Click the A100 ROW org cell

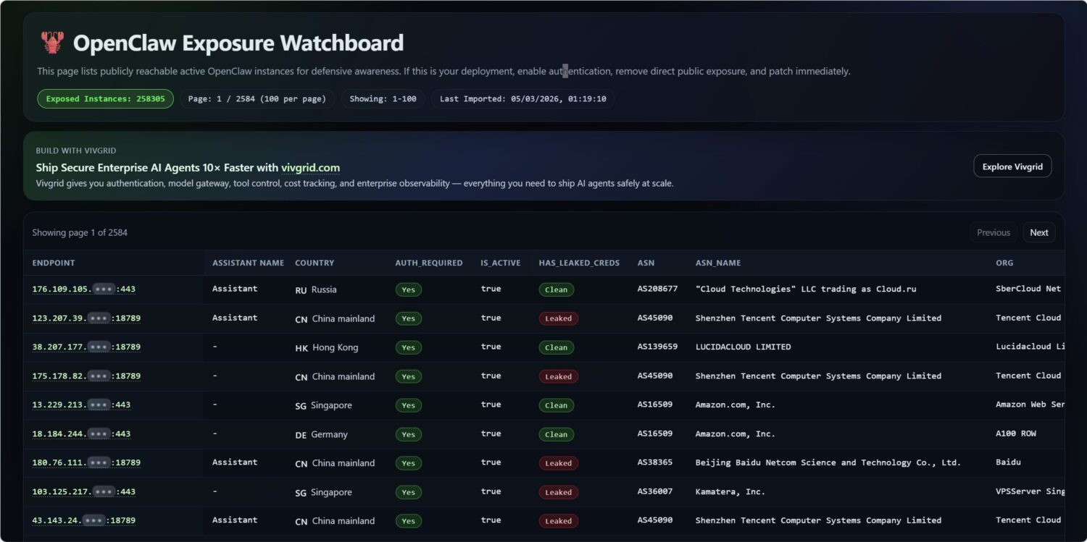pyautogui.click(x=1016, y=433)
